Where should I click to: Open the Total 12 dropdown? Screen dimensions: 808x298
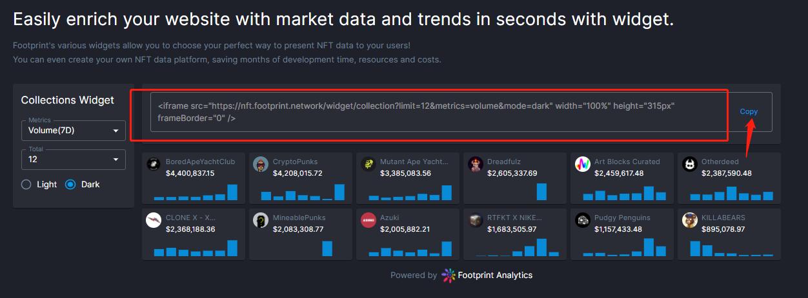(73, 159)
